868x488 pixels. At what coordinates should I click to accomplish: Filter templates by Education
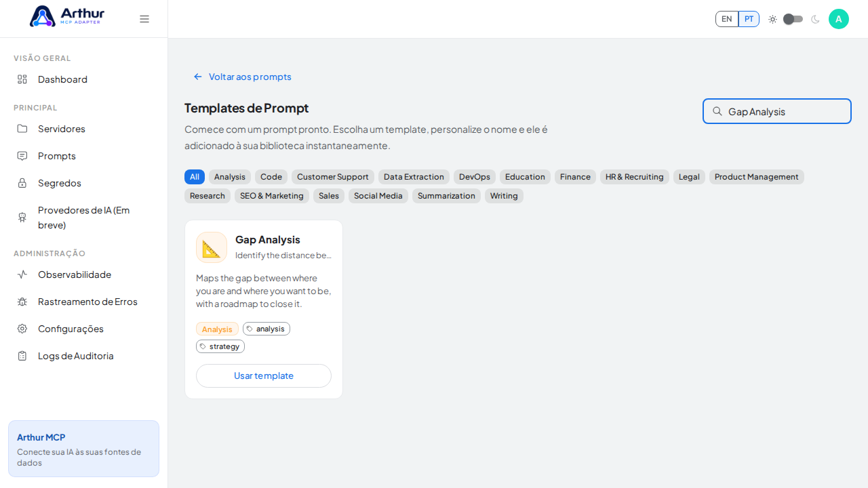click(x=525, y=177)
